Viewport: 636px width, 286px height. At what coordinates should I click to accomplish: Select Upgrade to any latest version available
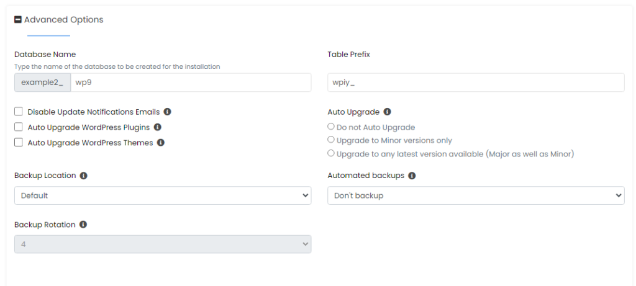point(331,153)
